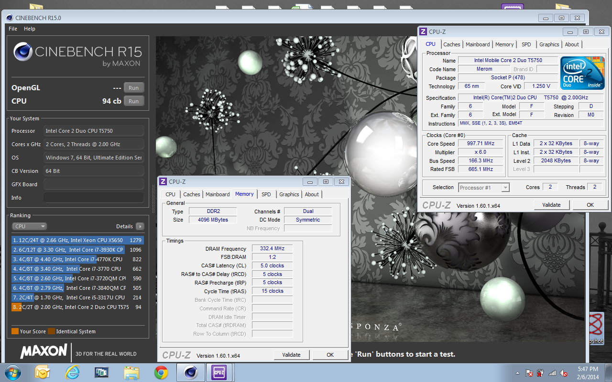Select Core i5-3317U ranking row
Image resolution: width=612 pixels, height=382 pixels.
point(78,297)
